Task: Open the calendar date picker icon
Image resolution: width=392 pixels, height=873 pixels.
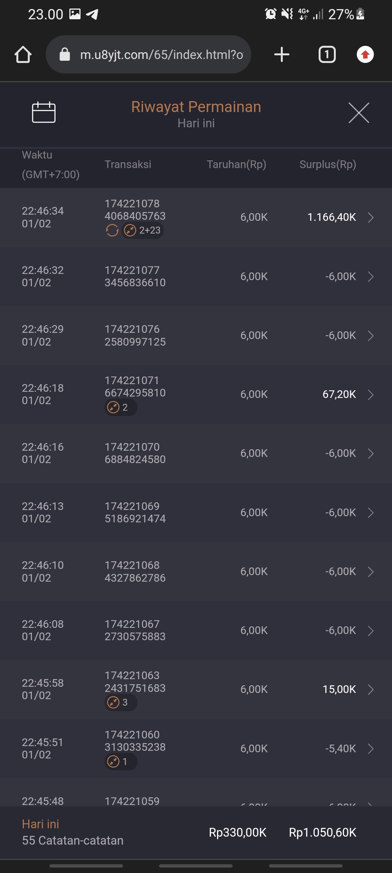Action: click(44, 112)
